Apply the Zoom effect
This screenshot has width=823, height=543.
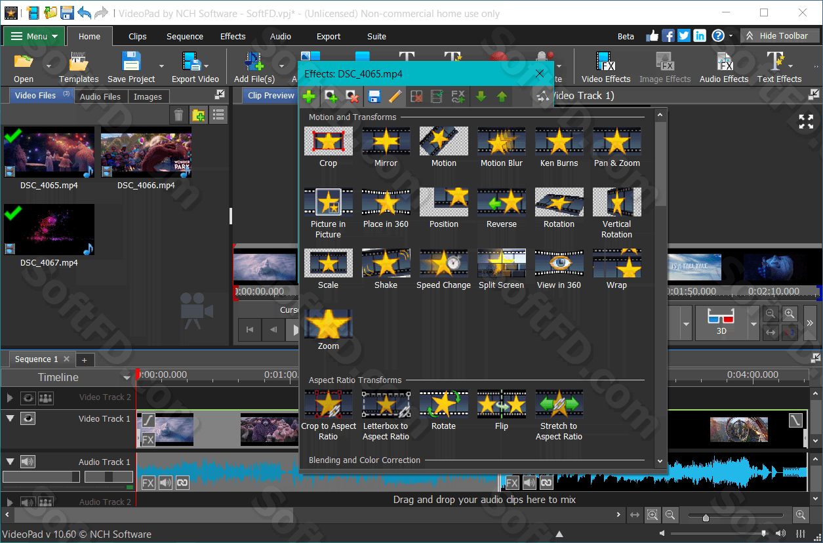pyautogui.click(x=328, y=330)
